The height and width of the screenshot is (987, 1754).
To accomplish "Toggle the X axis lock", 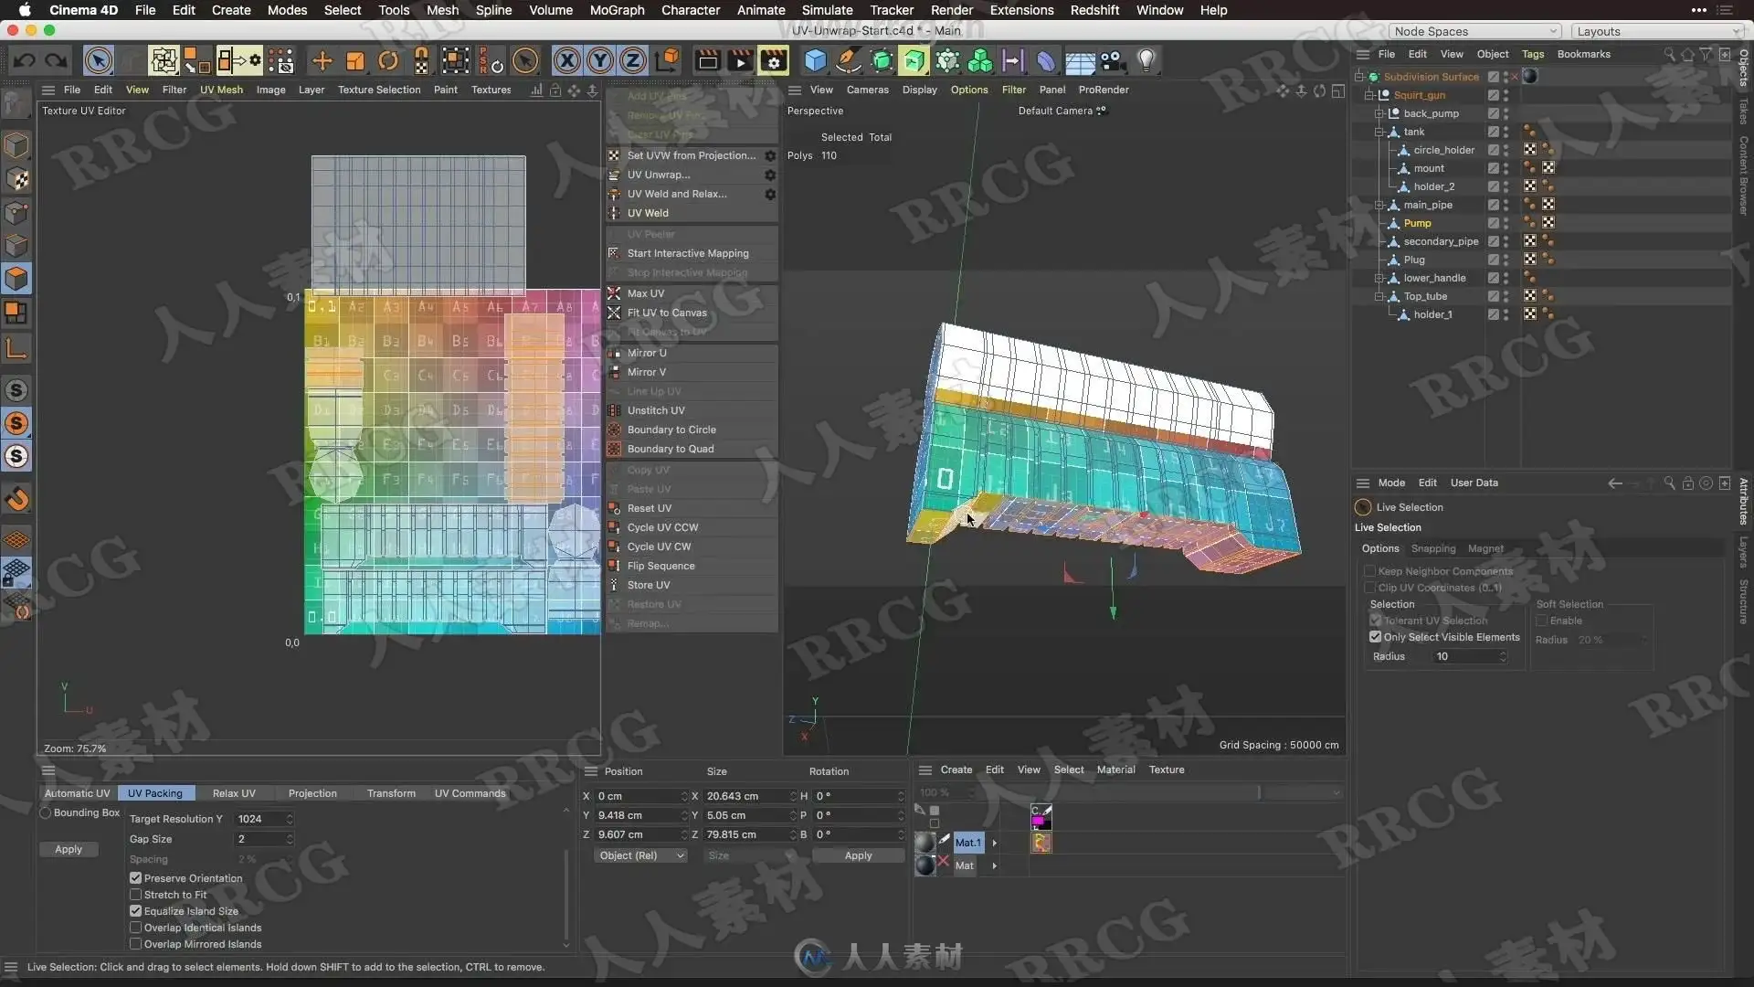I will (x=566, y=61).
